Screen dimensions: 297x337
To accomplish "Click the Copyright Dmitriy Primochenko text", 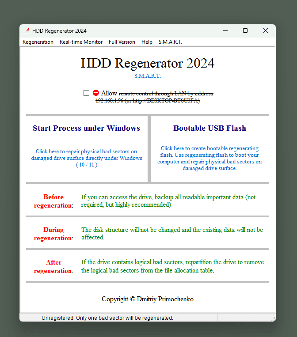I will pyautogui.click(x=148, y=299).
